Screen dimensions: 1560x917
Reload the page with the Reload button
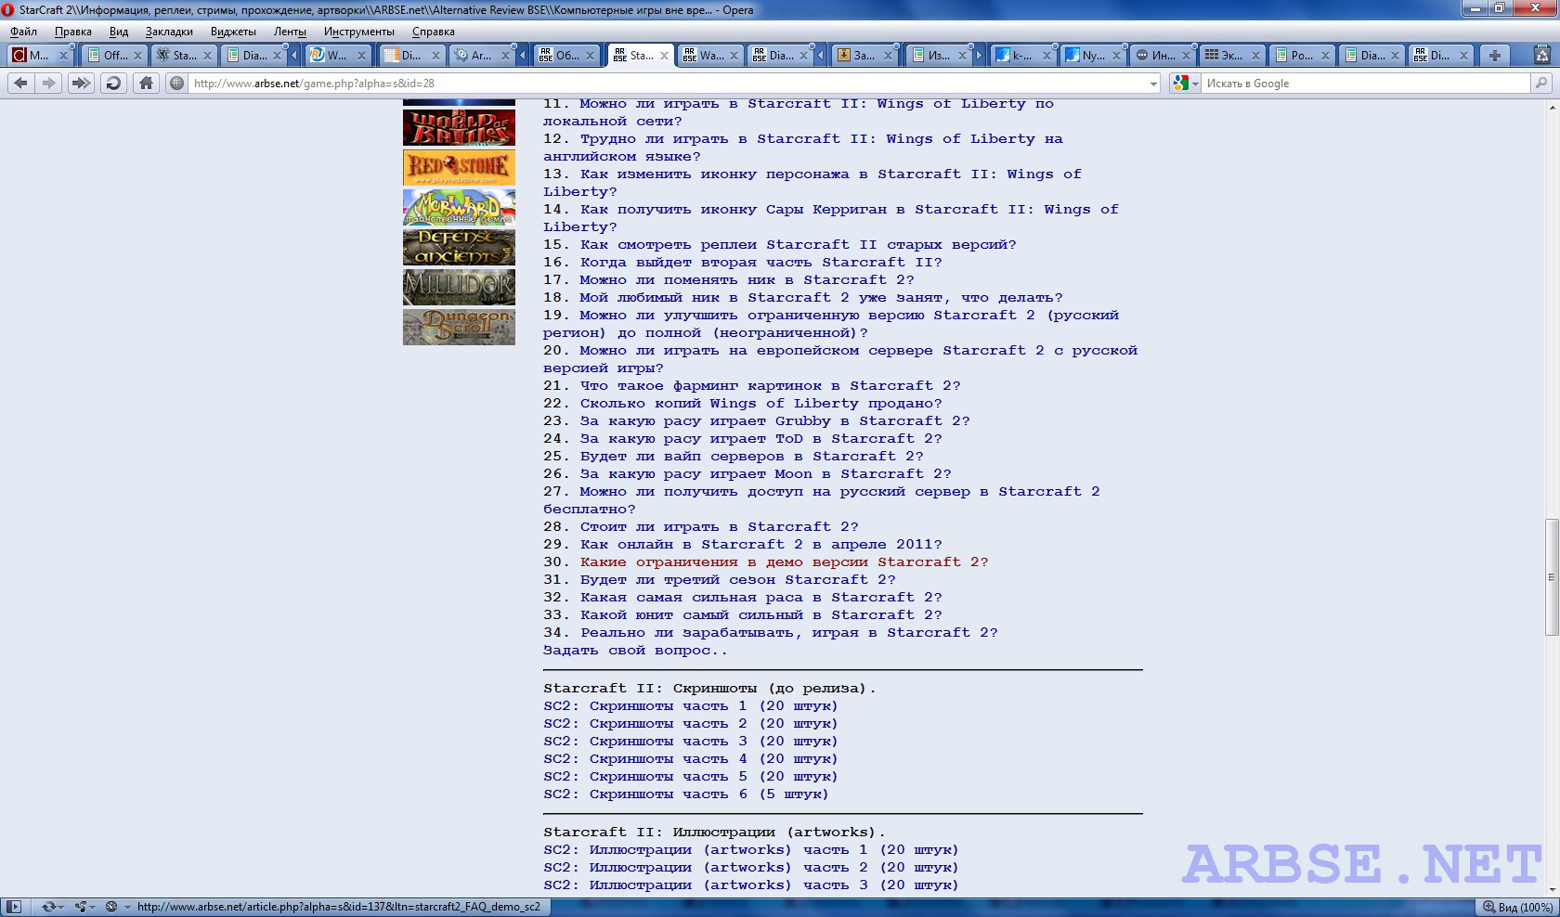click(x=113, y=83)
